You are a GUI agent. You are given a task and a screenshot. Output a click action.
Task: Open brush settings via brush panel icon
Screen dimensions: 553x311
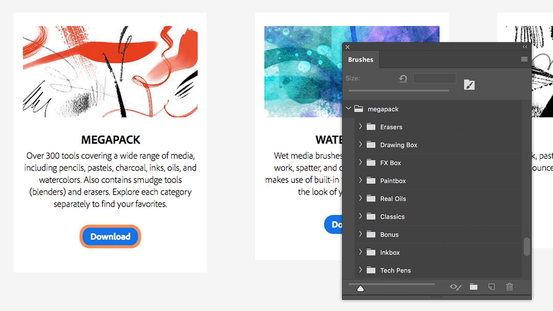tap(469, 85)
